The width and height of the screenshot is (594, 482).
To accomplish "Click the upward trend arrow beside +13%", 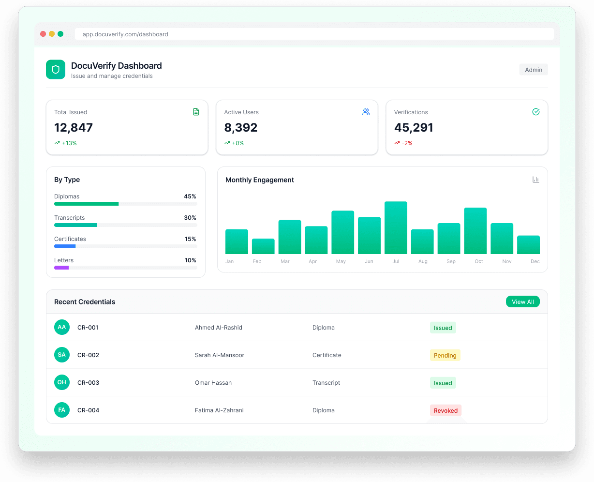I will tap(57, 143).
